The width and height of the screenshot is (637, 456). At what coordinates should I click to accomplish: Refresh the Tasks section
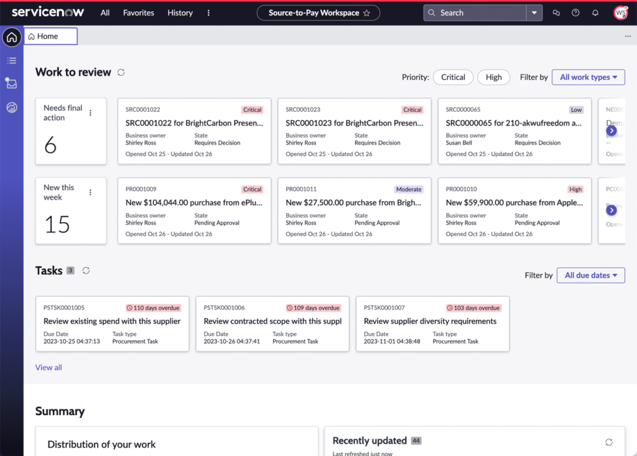pyautogui.click(x=86, y=271)
